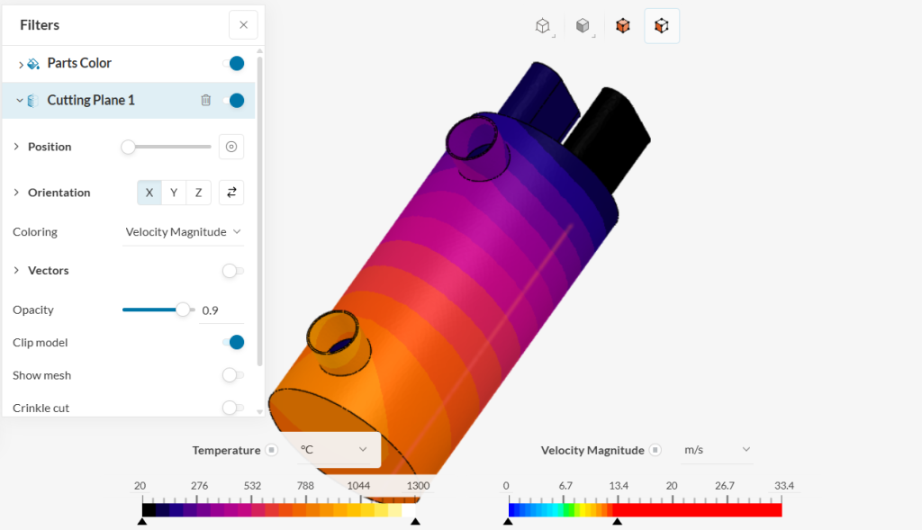Image resolution: width=922 pixels, height=530 pixels.
Task: Select orange cube with edges render mode
Action: (x=662, y=26)
